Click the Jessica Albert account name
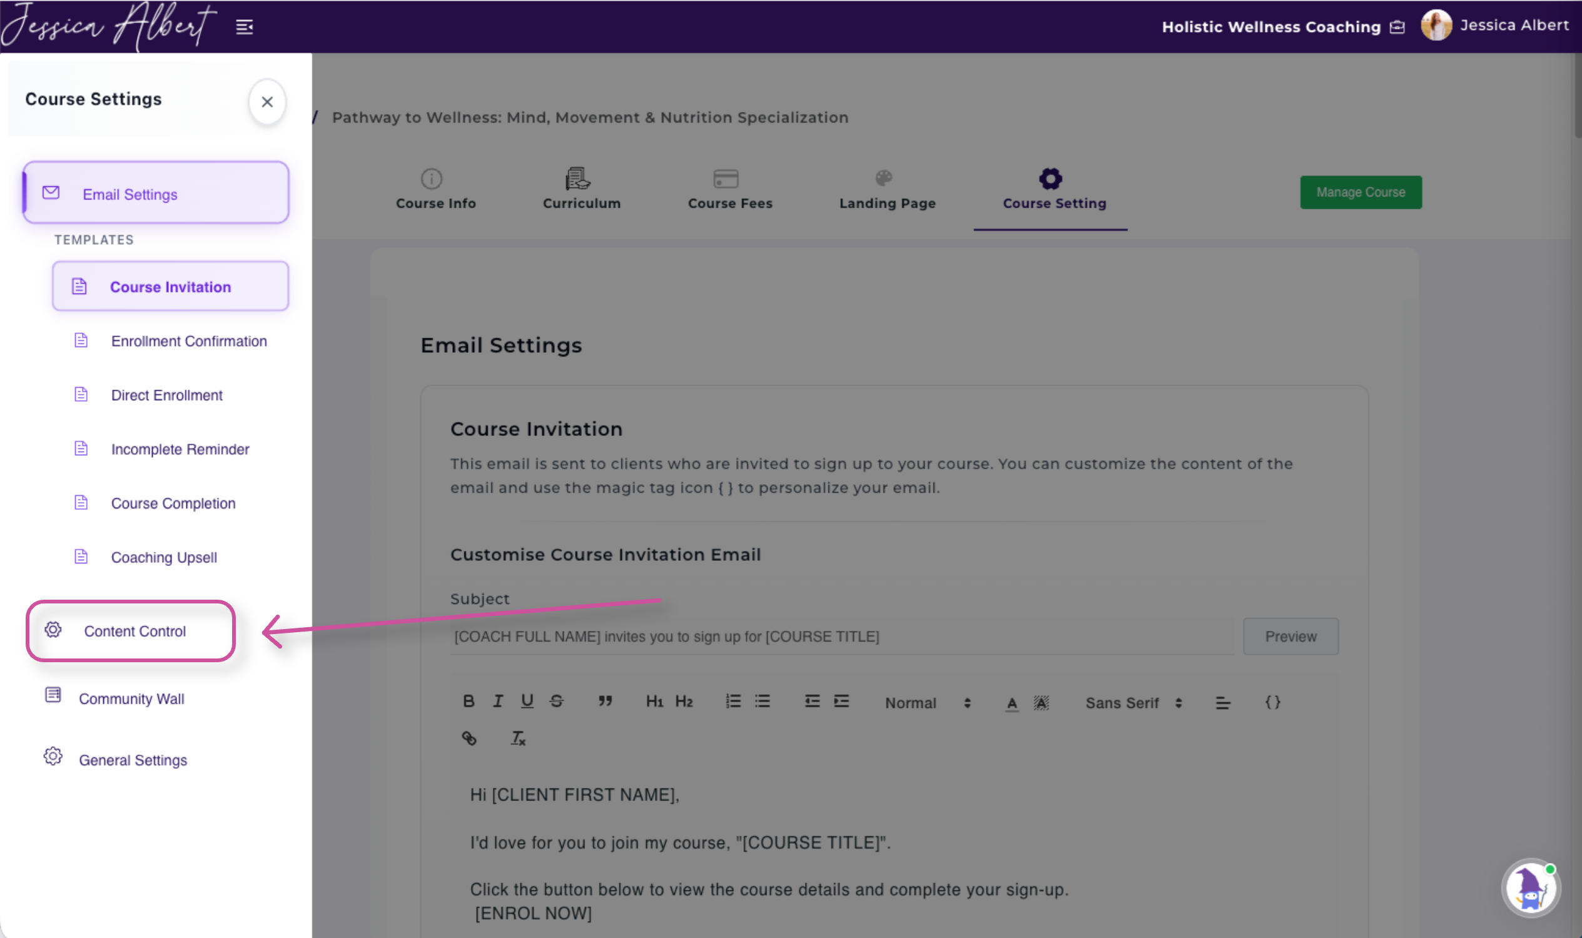The width and height of the screenshot is (1582, 938). pyautogui.click(x=1514, y=25)
